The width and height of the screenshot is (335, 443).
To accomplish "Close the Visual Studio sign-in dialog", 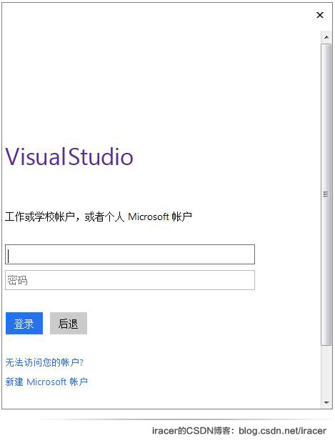I will tap(320, 15).
